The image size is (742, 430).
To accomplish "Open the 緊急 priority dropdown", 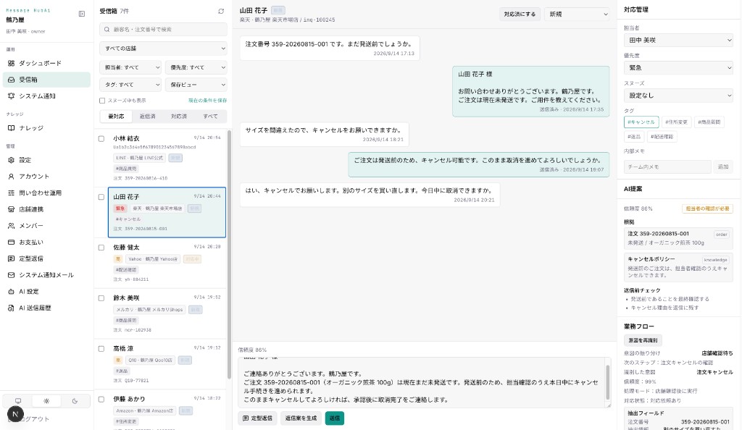I will (678, 67).
